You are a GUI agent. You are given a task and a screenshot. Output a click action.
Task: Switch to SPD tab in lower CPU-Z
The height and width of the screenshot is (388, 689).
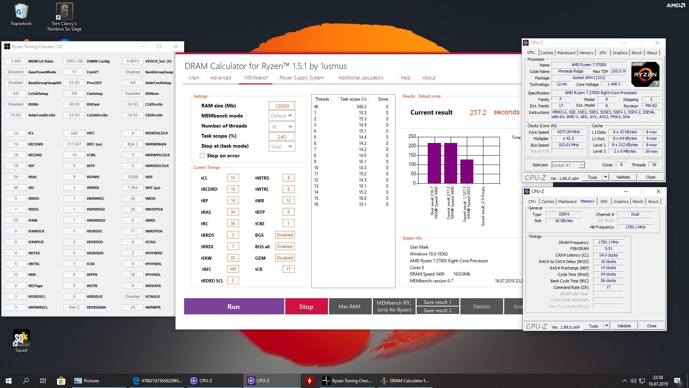pos(604,202)
